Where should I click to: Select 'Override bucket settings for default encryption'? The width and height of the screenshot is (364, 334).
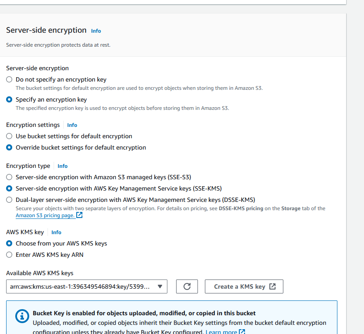(x=9, y=148)
